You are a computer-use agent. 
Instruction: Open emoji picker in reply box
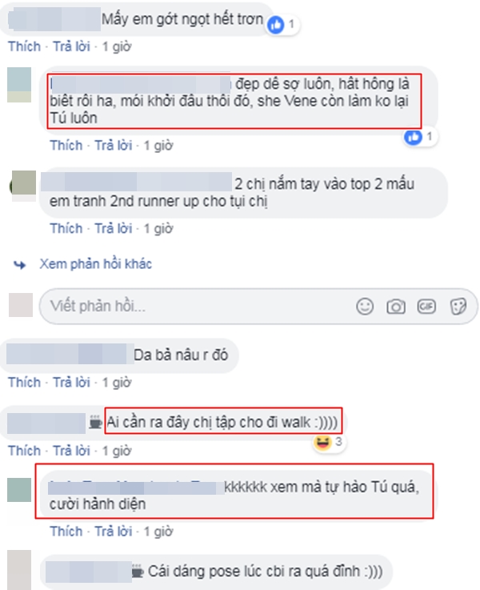365,307
